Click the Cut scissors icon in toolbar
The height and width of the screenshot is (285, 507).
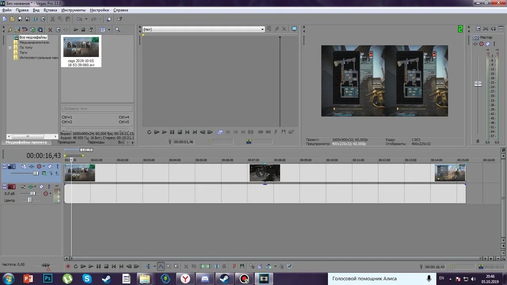(x=53, y=19)
